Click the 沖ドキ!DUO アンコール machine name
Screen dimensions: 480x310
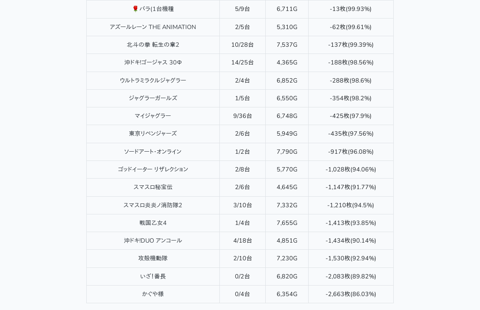tap(153, 241)
